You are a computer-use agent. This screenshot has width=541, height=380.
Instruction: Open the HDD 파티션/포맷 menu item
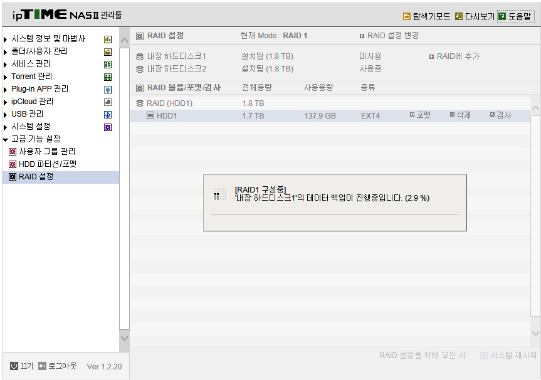[48, 164]
